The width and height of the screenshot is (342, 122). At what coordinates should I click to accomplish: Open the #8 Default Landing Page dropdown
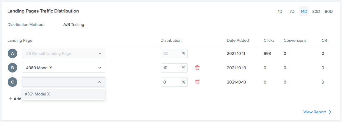coord(64,53)
